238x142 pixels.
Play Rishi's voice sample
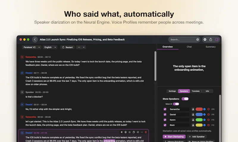[x=204, y=125]
